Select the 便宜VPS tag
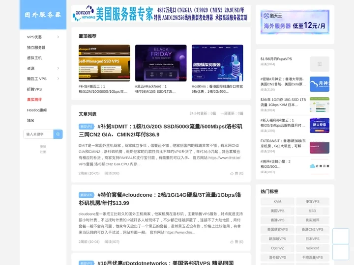The width and height of the screenshot is (354, 265). tap(313, 202)
